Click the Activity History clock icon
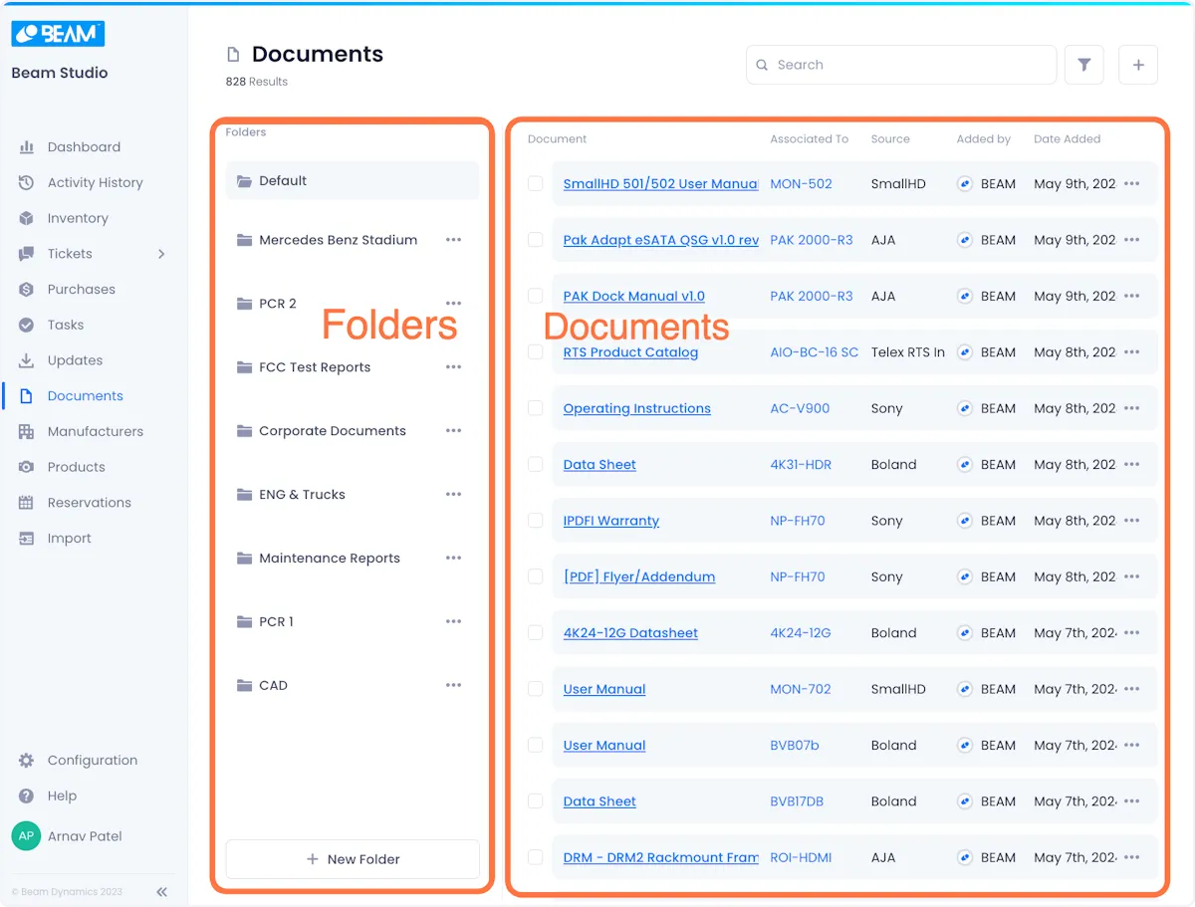 click(x=27, y=182)
